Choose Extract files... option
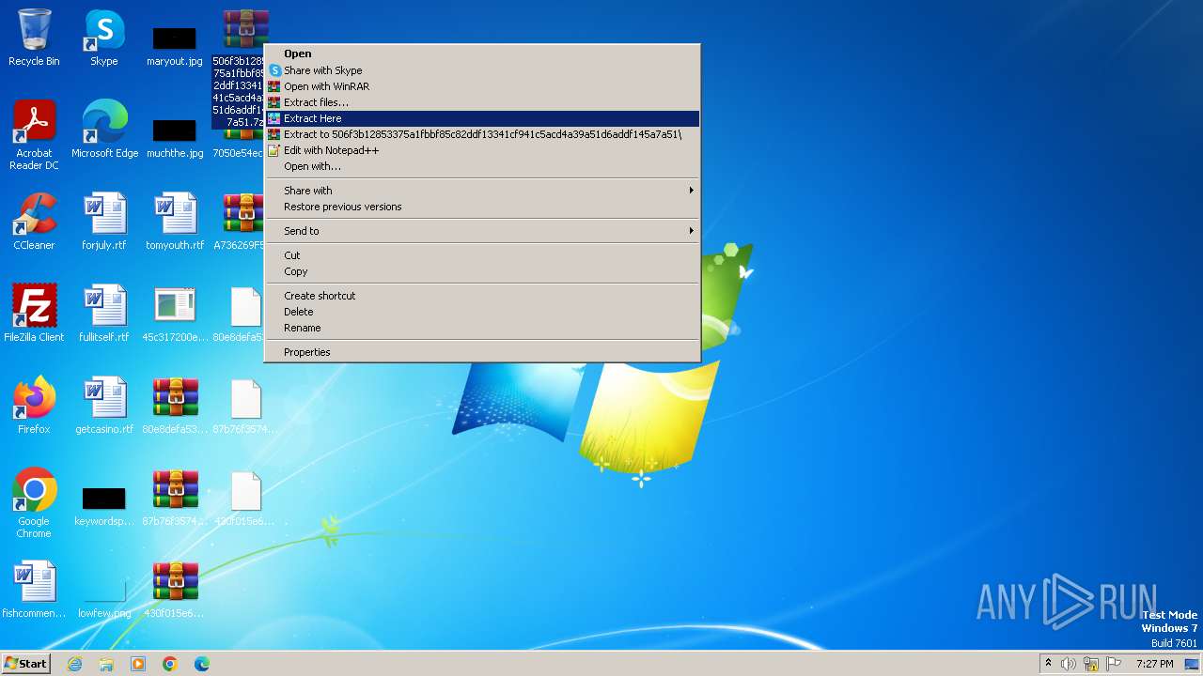 click(481, 102)
